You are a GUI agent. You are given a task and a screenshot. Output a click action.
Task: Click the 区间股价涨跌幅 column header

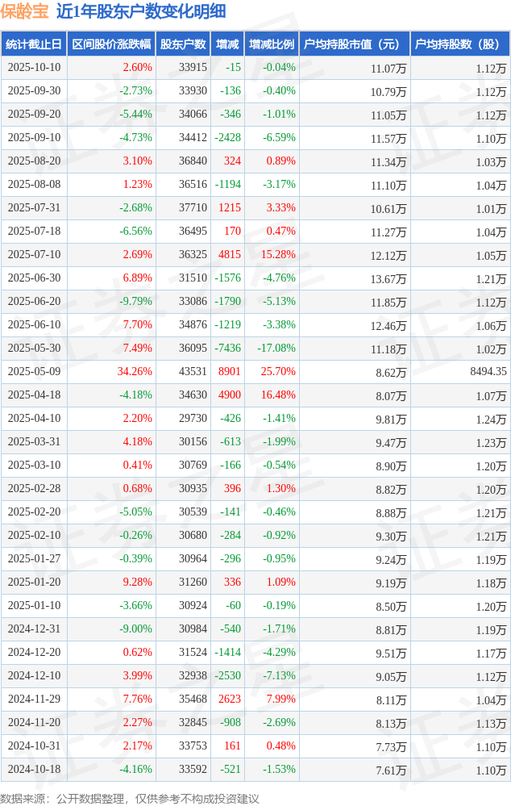(x=110, y=44)
